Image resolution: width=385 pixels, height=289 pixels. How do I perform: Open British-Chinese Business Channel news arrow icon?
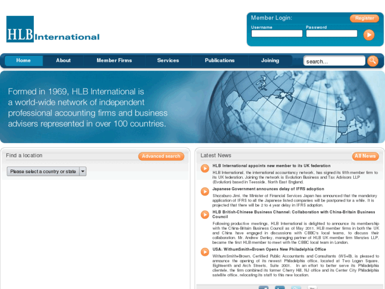(205, 214)
